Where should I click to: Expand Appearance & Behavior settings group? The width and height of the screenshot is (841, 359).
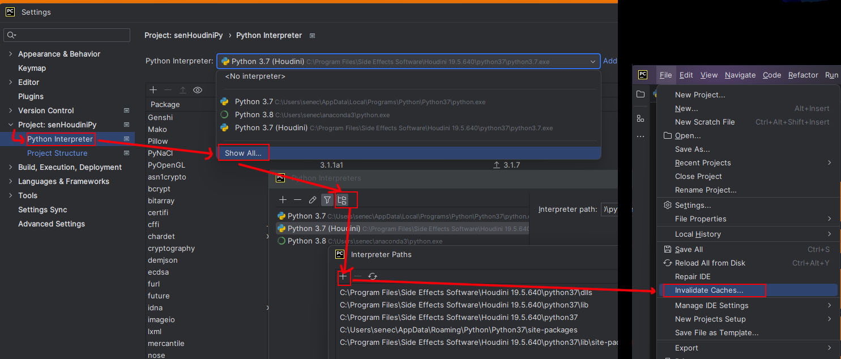11,54
